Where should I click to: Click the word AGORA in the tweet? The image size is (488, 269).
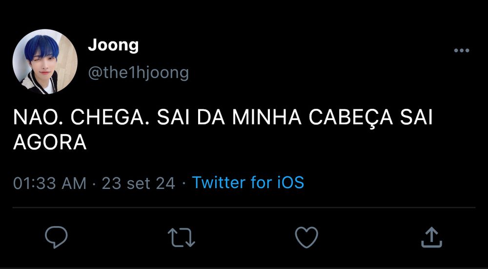[x=49, y=143]
